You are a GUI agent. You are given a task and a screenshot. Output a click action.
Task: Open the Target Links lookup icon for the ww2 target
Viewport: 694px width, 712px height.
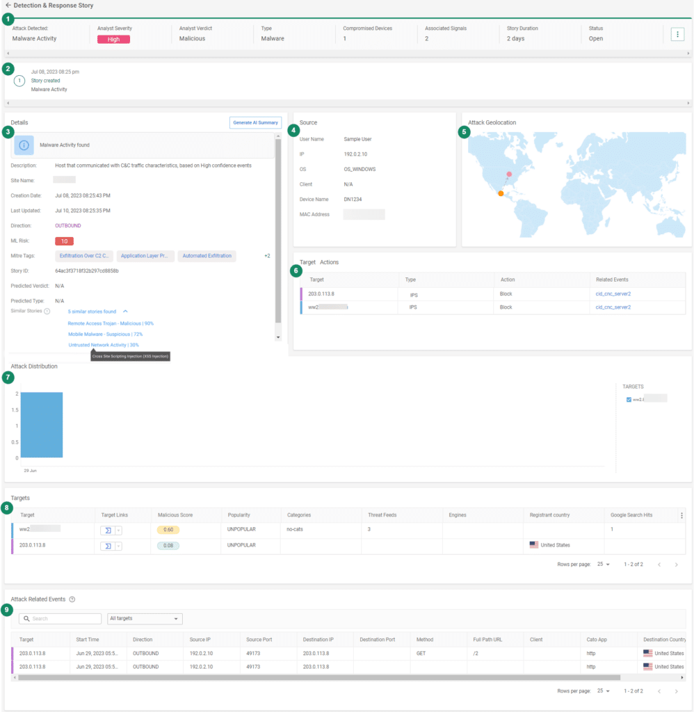point(108,531)
